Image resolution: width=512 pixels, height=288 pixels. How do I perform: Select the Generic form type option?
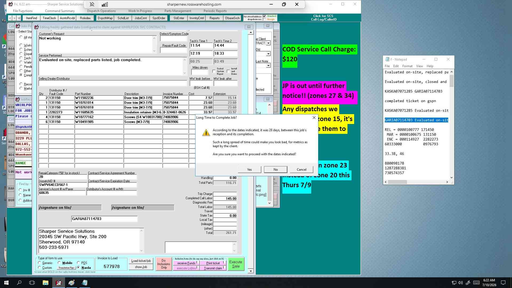click(39, 263)
